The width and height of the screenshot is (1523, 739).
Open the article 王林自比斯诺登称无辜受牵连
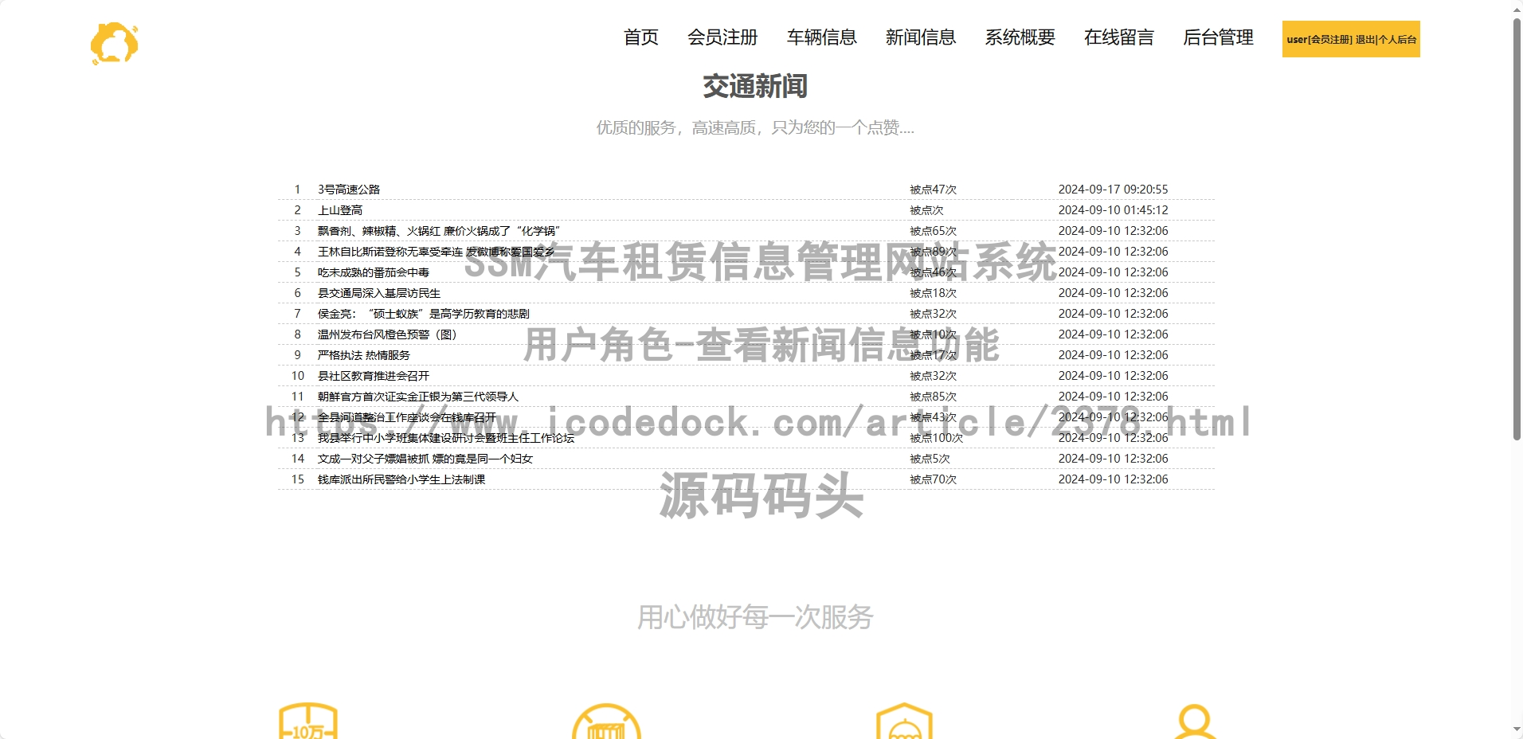click(436, 252)
